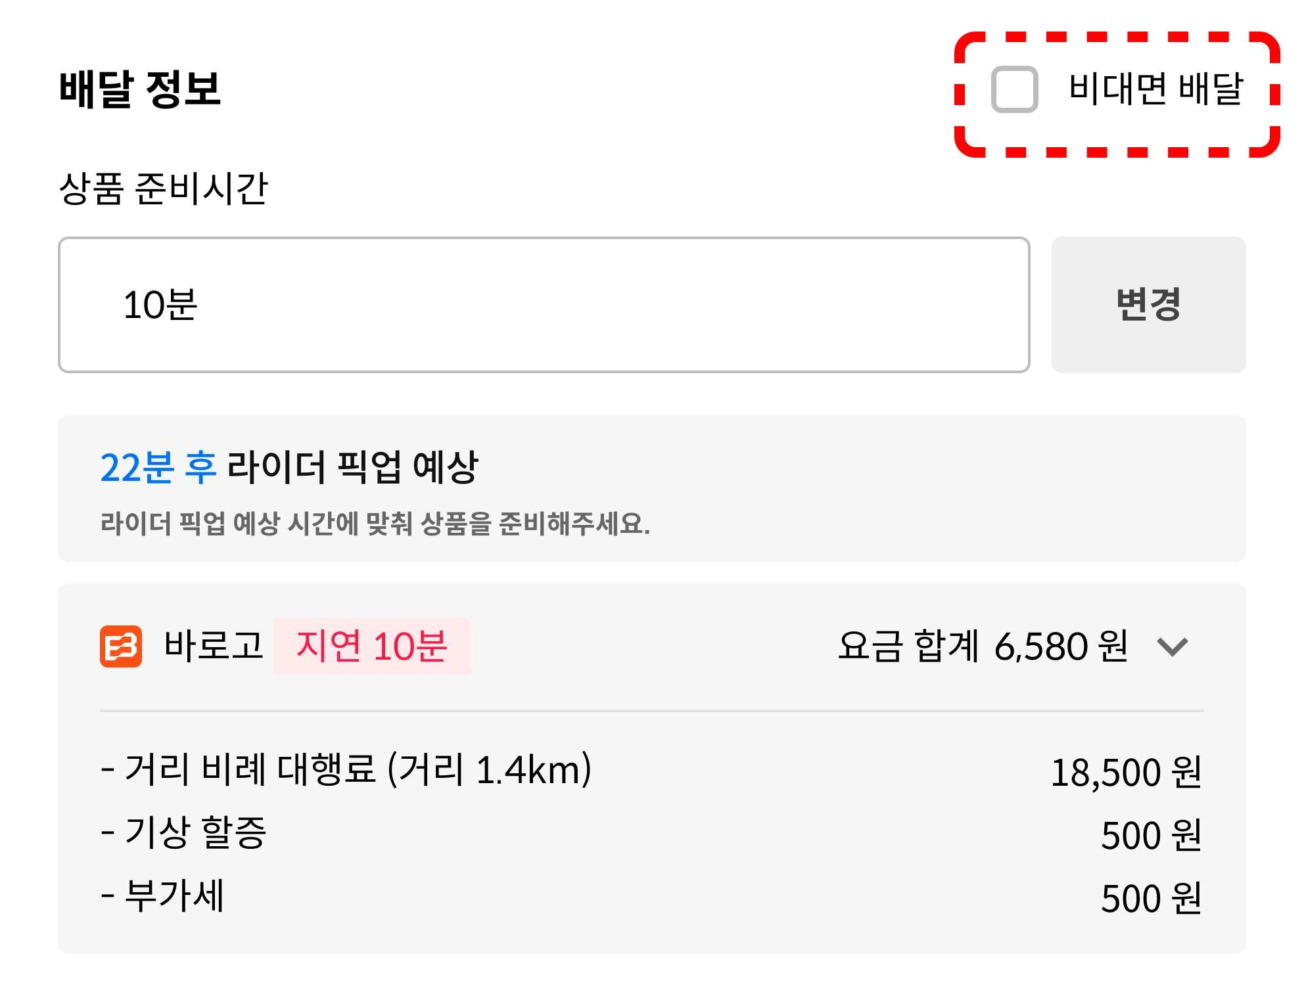This screenshot has width=1304, height=996.
Task: Click the 라이더 픽업 예상 title
Action: pyautogui.click(x=352, y=468)
